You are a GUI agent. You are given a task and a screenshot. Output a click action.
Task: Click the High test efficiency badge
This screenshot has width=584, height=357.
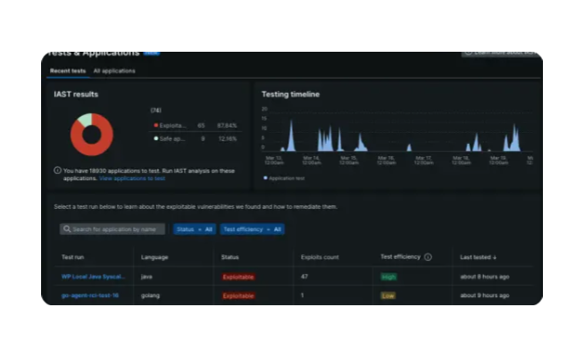(x=388, y=277)
